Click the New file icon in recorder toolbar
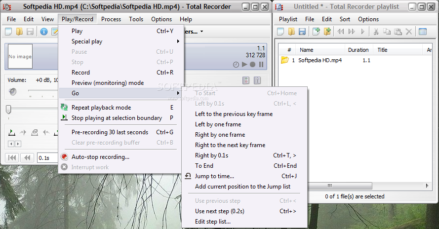439x229 pixels. pos(8,32)
